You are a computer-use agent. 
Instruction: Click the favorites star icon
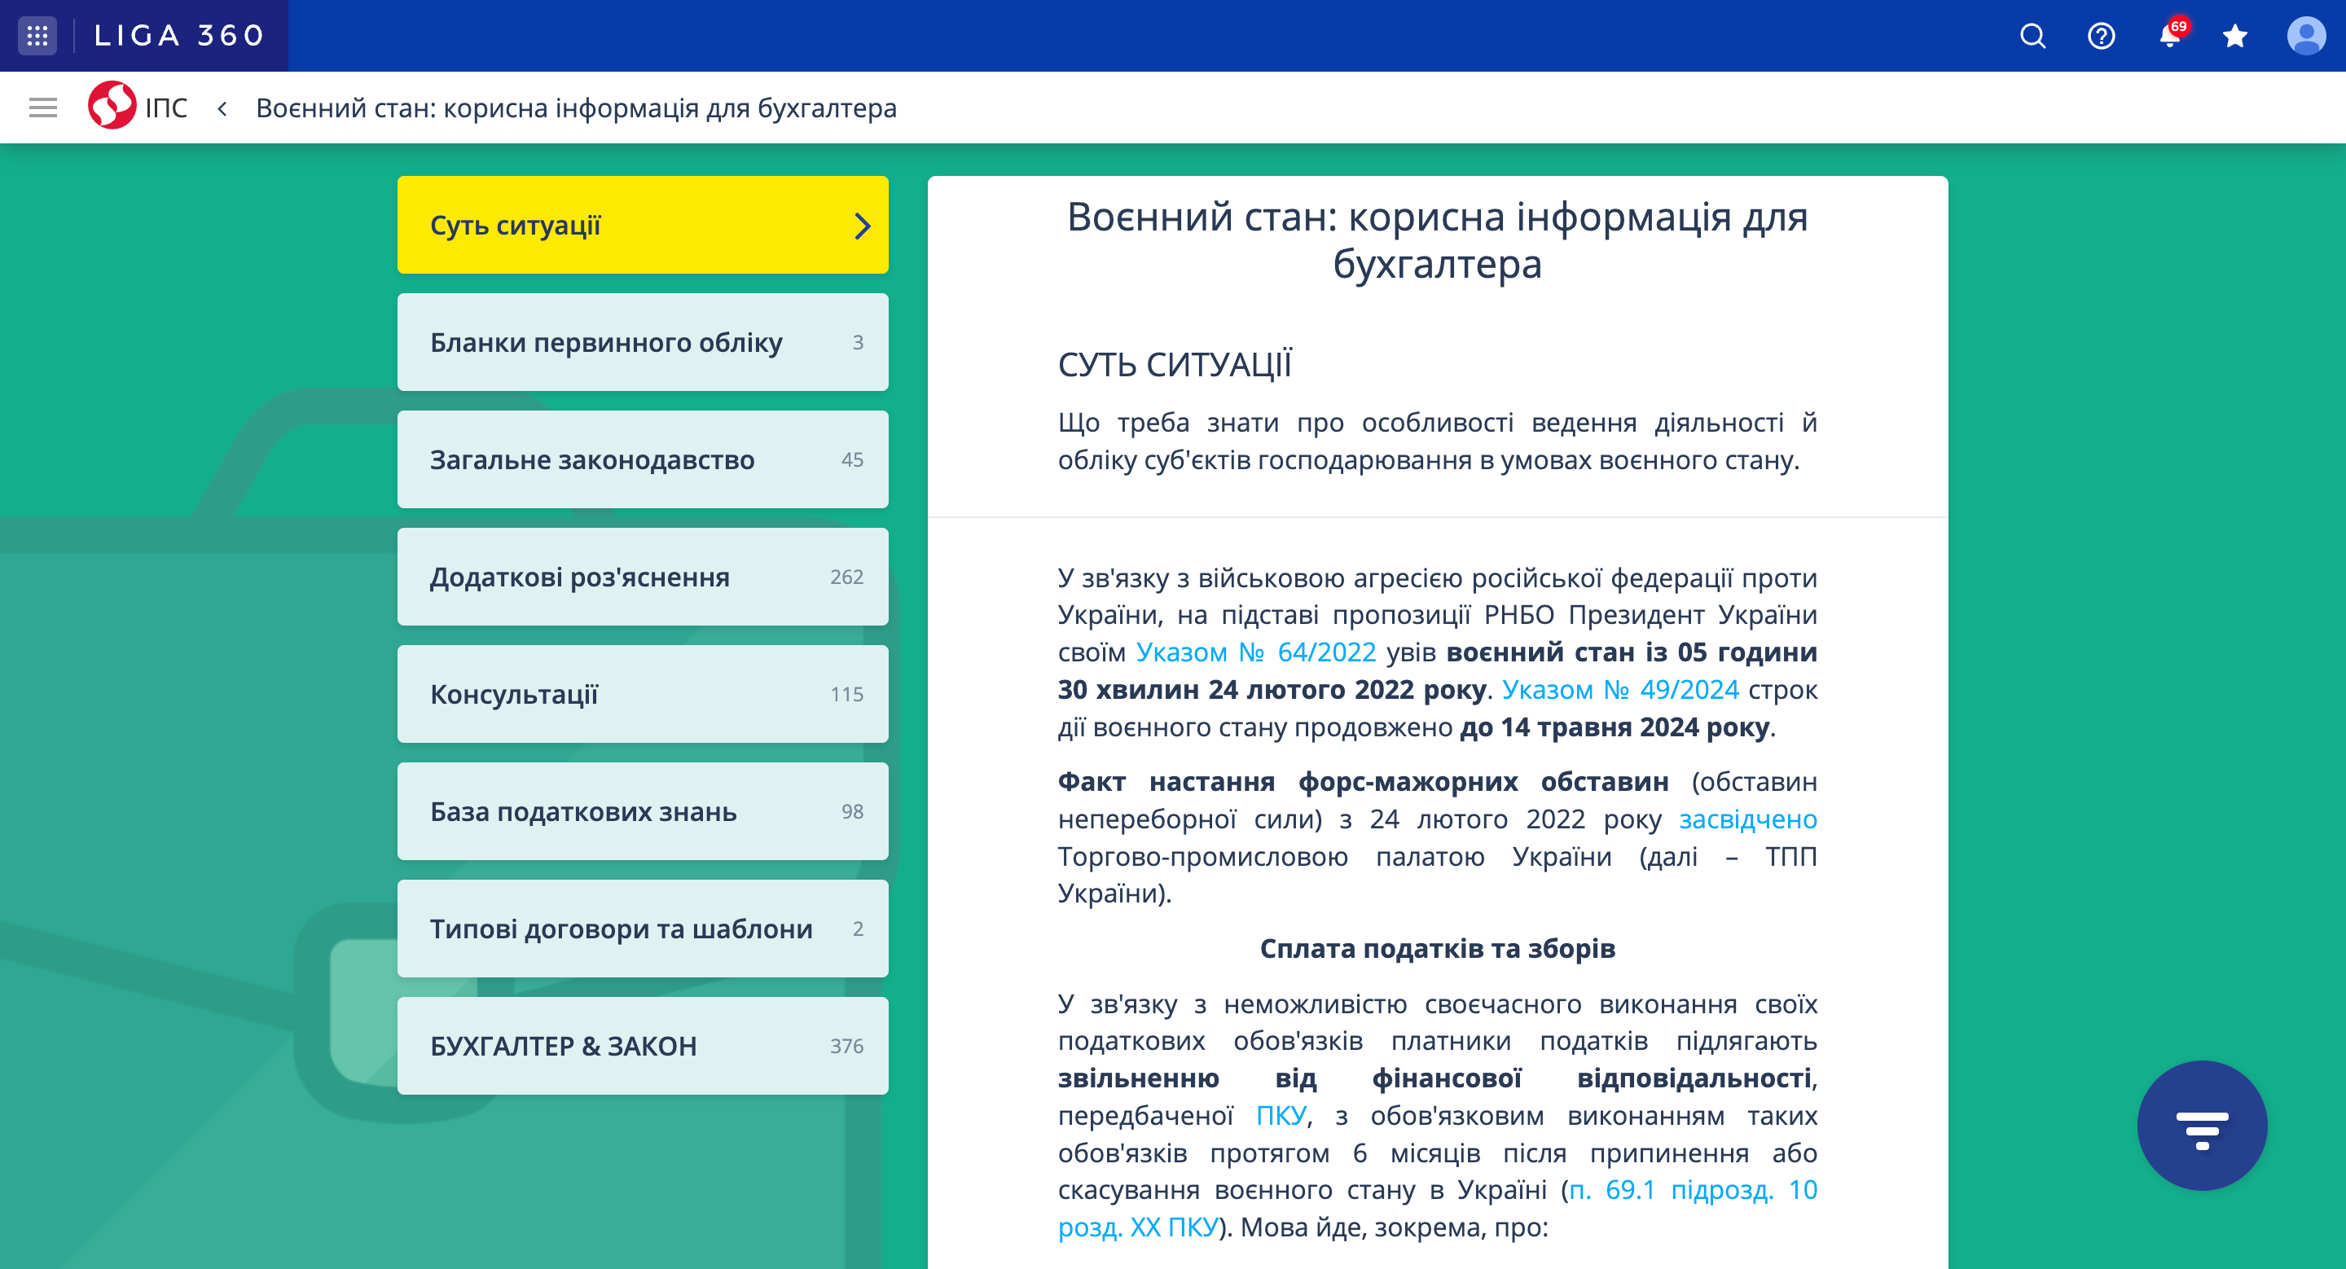[2235, 36]
